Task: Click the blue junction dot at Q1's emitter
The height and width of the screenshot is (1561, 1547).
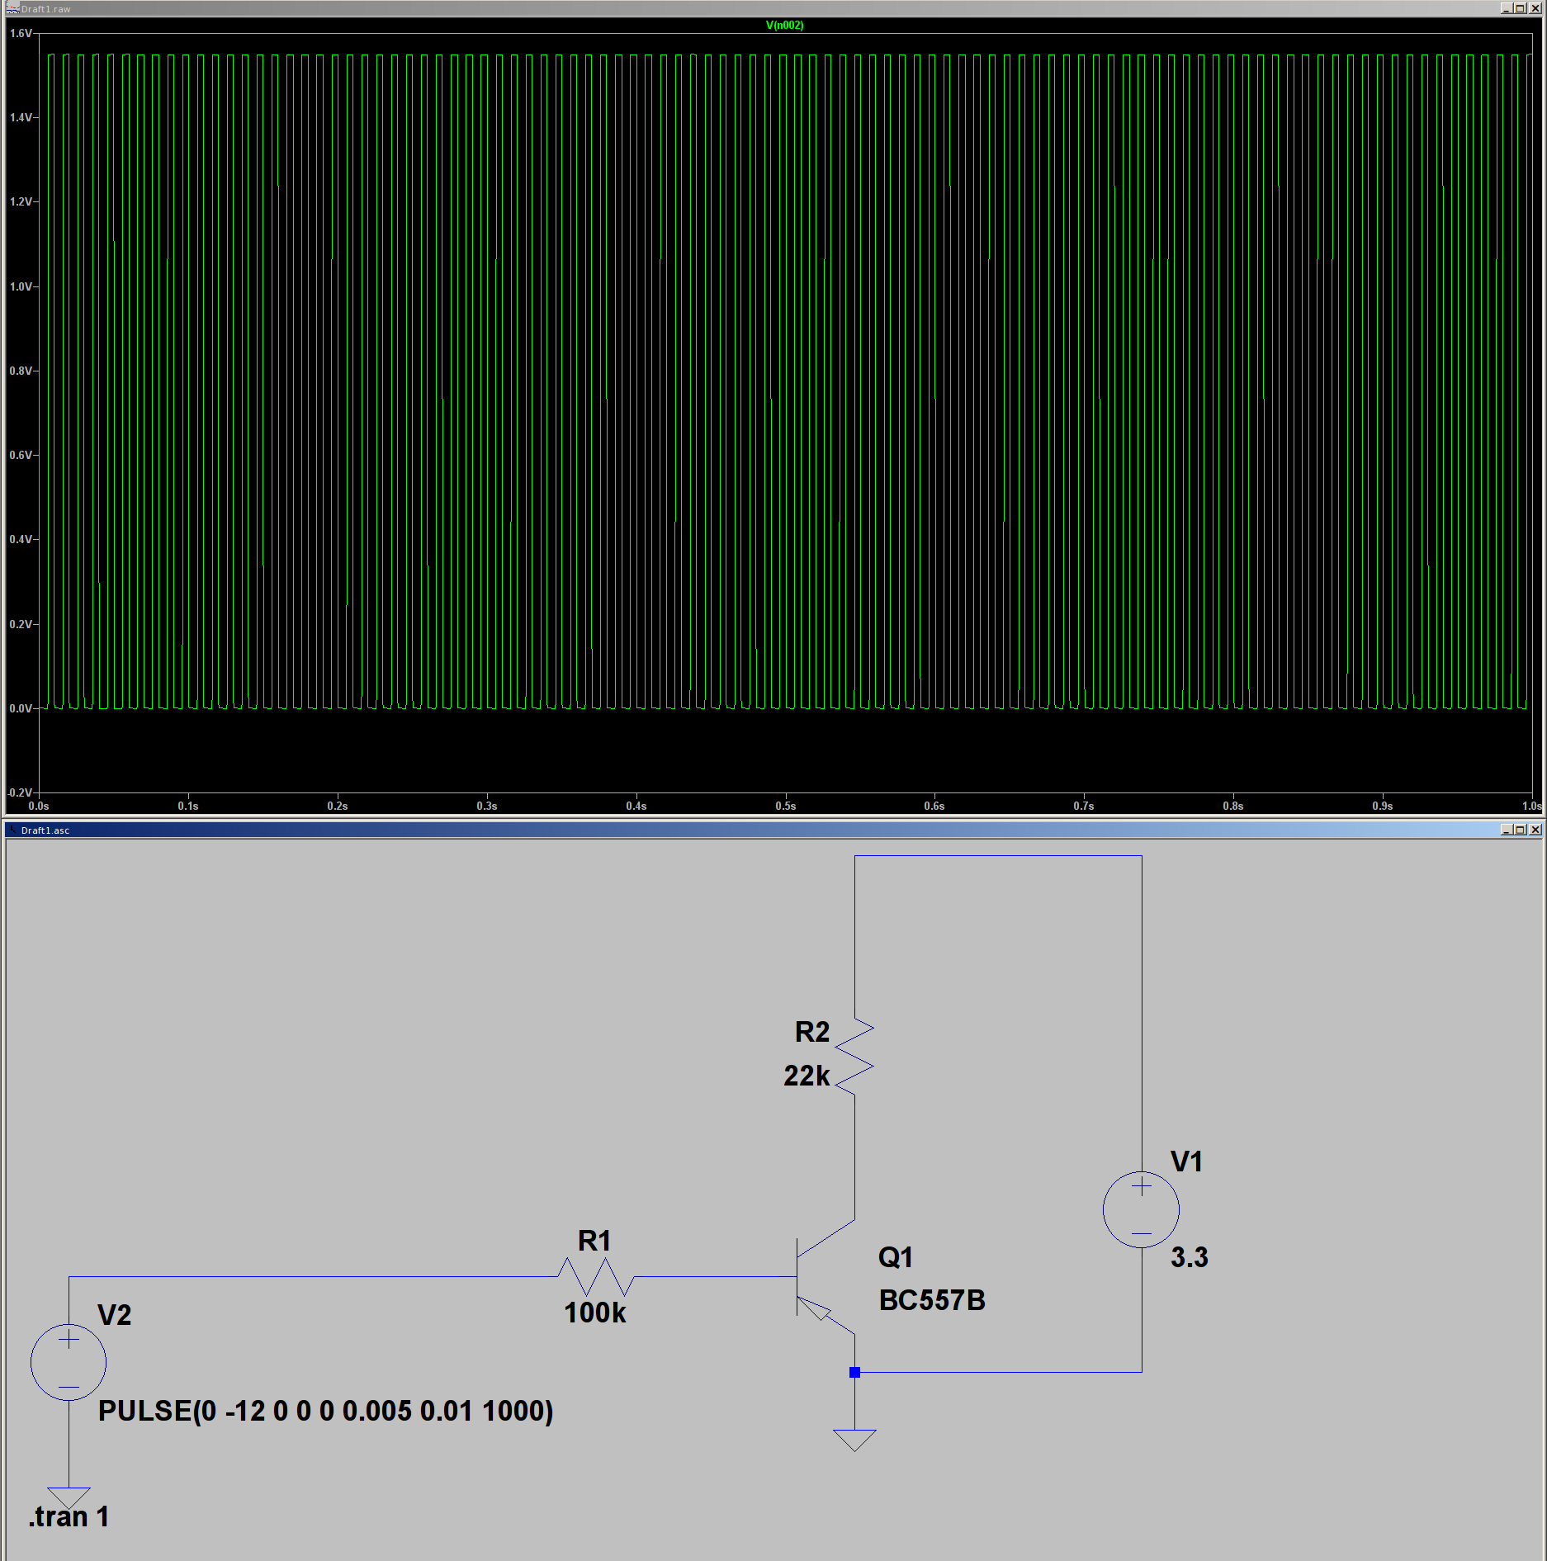Action: [x=854, y=1372]
